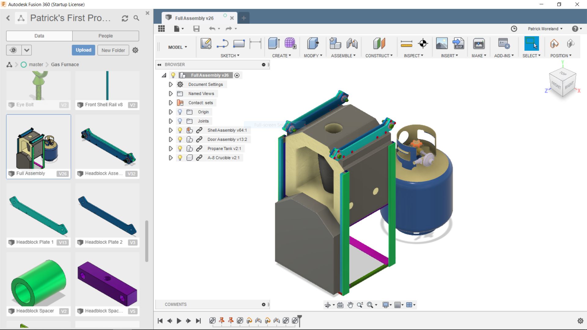Click the Upload button
This screenshot has width=587, height=330.
[x=83, y=50]
